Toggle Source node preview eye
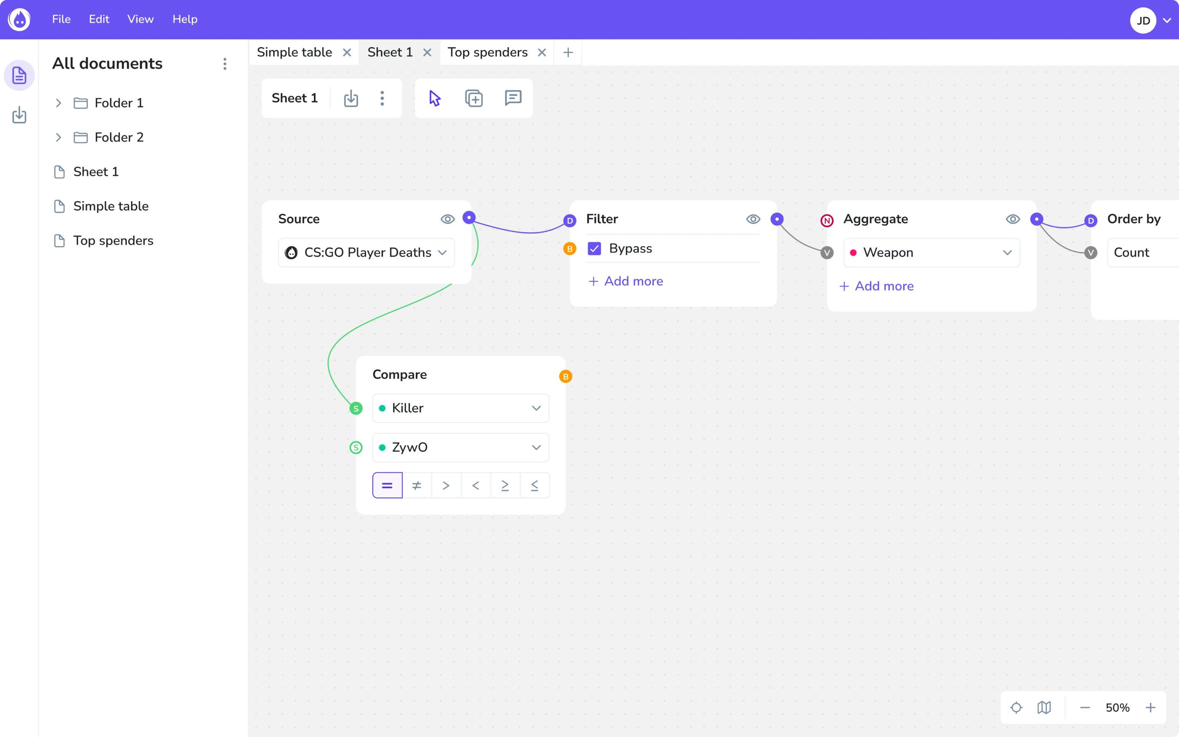Viewport: 1179px width, 737px height. pos(447,219)
